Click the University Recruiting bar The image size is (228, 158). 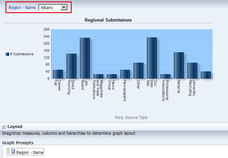192,71
